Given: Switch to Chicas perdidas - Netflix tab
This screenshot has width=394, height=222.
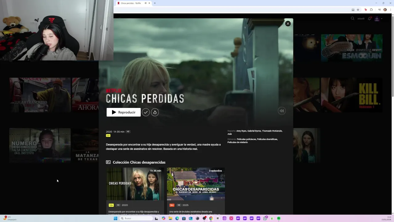Looking at the screenshot, I should (131, 3).
